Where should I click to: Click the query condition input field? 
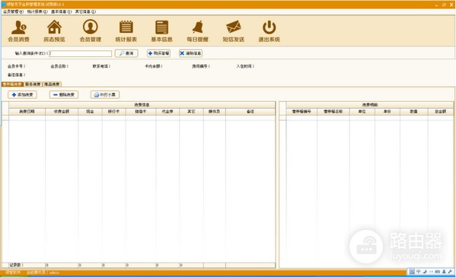[x=81, y=53]
